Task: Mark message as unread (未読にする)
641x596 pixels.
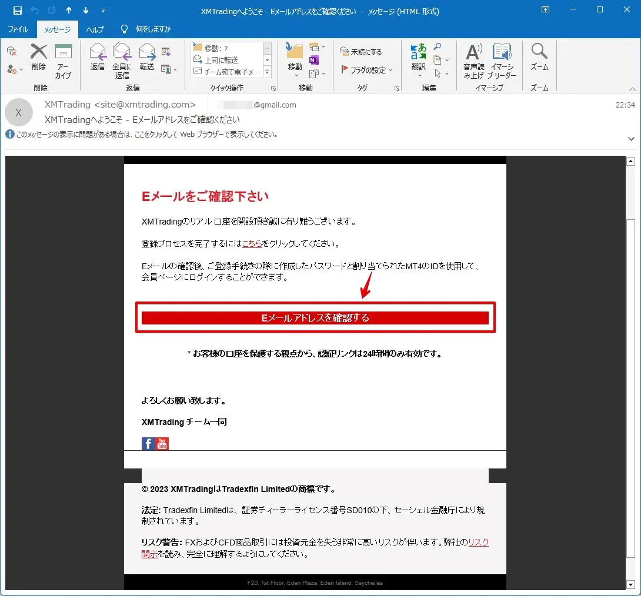Action: (x=361, y=52)
